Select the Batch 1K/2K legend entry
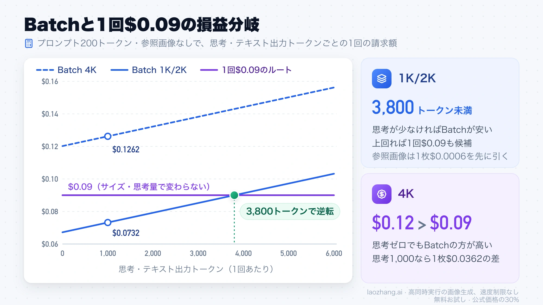The height and width of the screenshot is (305, 543). (149, 70)
